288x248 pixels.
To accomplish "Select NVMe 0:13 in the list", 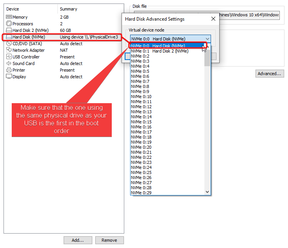I will coord(167,112).
